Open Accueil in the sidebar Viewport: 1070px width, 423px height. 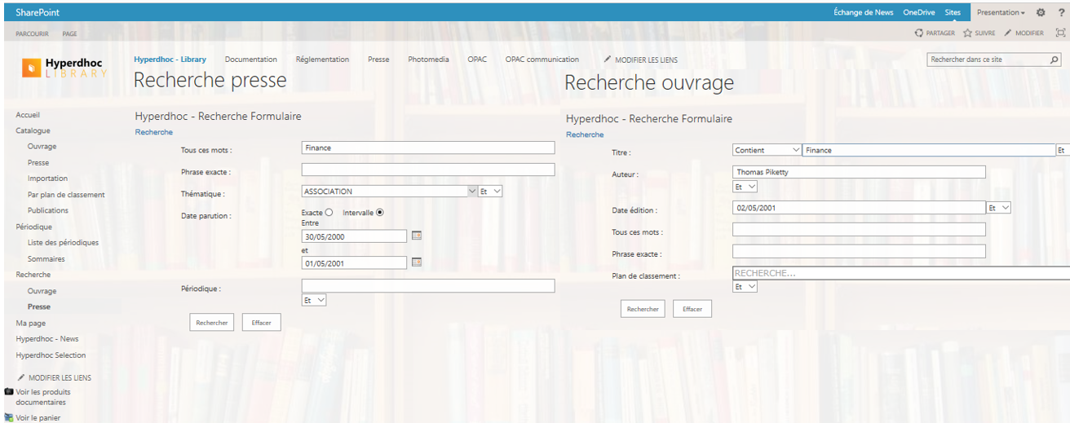click(28, 115)
